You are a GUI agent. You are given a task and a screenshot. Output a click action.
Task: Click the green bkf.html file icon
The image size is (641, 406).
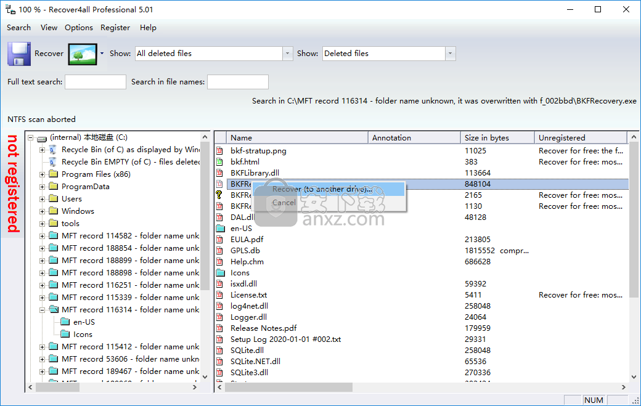coord(219,162)
